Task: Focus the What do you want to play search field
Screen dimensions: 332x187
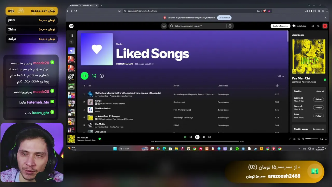Action: 197,26
